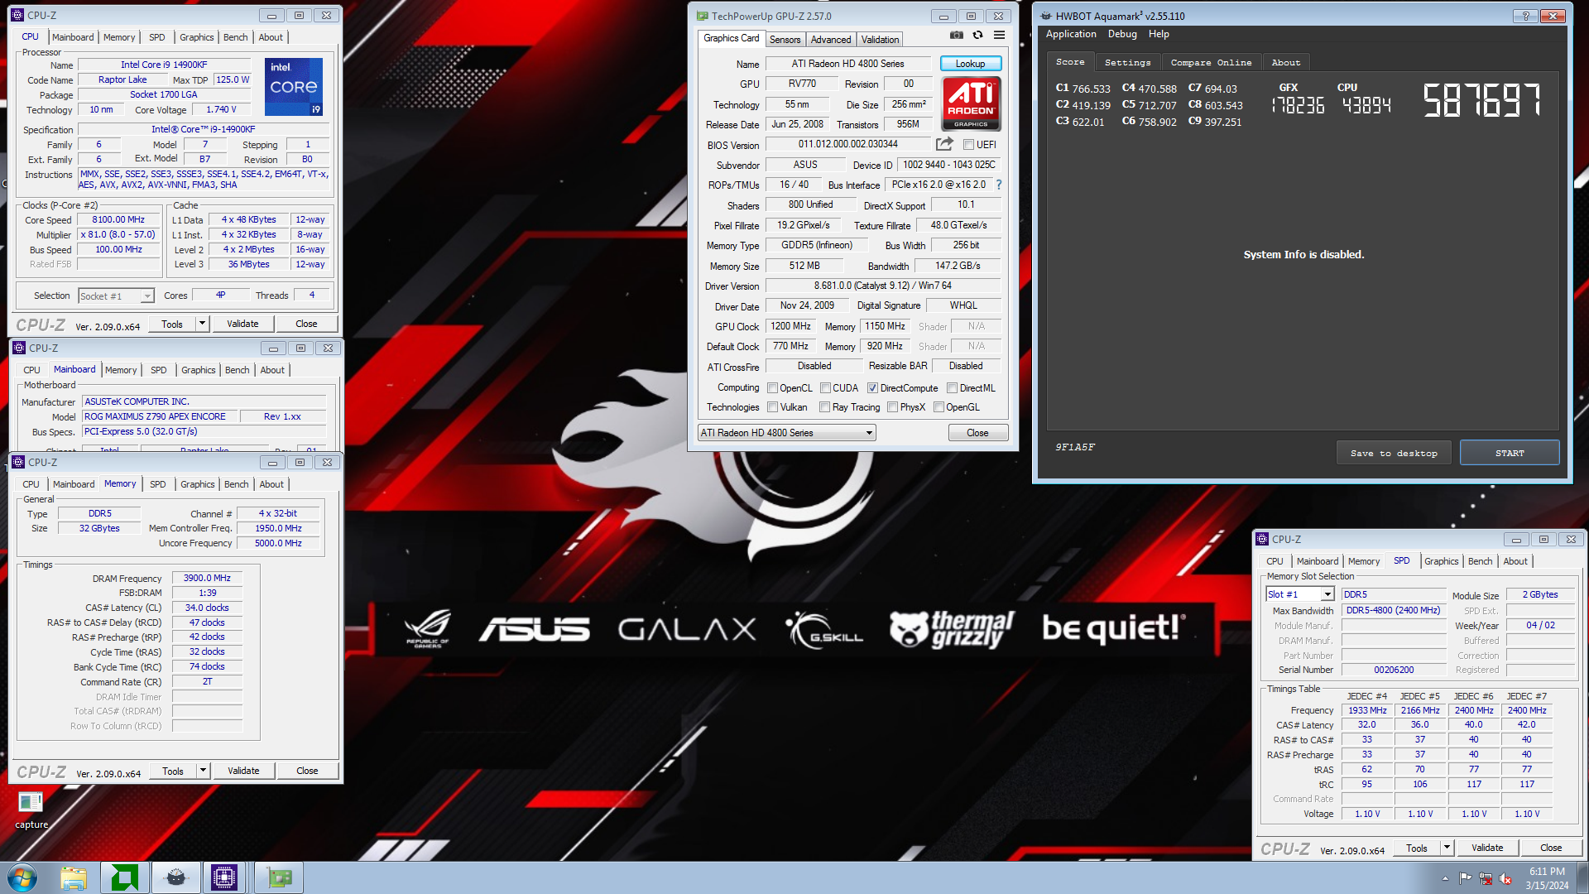Image resolution: width=1589 pixels, height=894 pixels.
Task: Click the GPU-Z refresh icon
Action: (x=977, y=36)
